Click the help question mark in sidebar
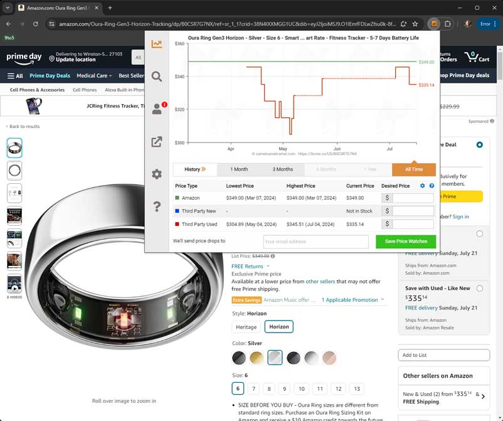The image size is (503, 421). (x=157, y=206)
